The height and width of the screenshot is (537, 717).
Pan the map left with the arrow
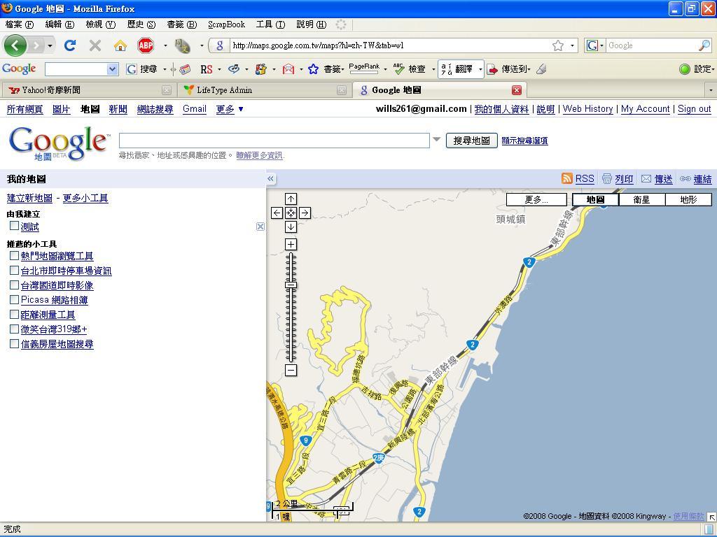(277, 213)
